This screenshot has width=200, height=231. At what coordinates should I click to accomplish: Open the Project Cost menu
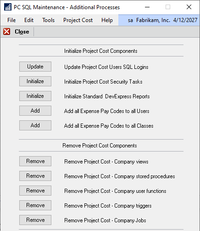pyautogui.click(x=78, y=20)
